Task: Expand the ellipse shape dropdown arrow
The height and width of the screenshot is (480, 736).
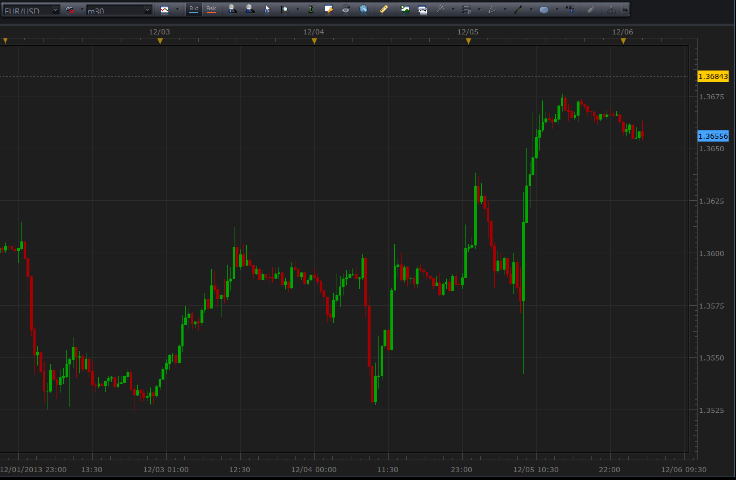Action: coord(557,10)
